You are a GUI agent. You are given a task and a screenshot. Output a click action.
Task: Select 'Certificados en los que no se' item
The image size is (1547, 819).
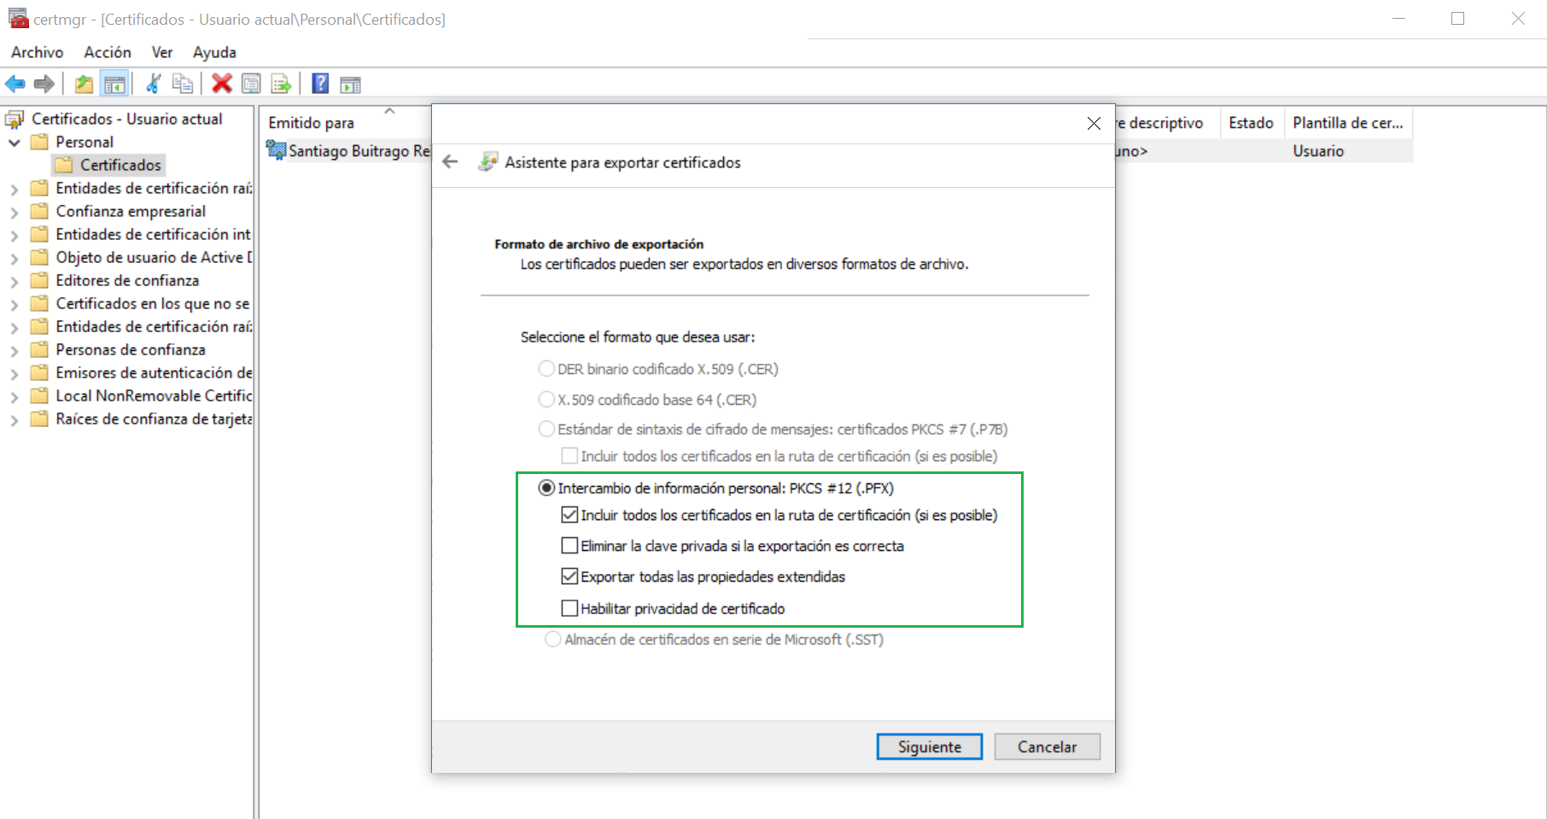153,303
